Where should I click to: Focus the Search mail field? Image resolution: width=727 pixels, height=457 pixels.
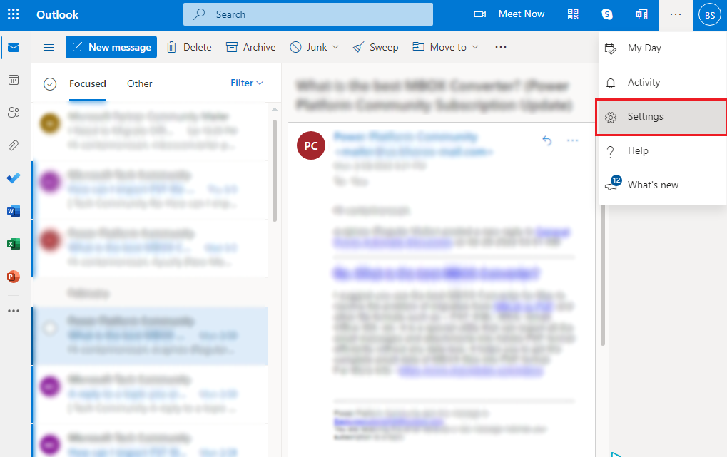coord(308,14)
